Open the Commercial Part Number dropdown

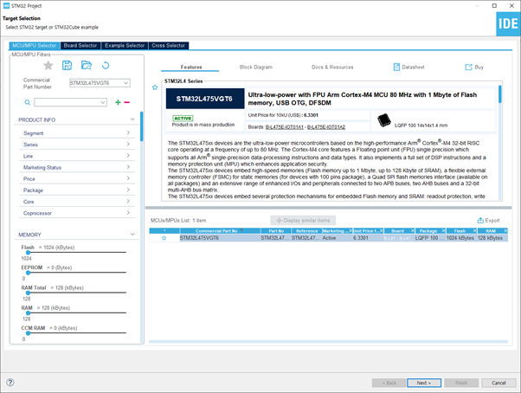(x=100, y=83)
